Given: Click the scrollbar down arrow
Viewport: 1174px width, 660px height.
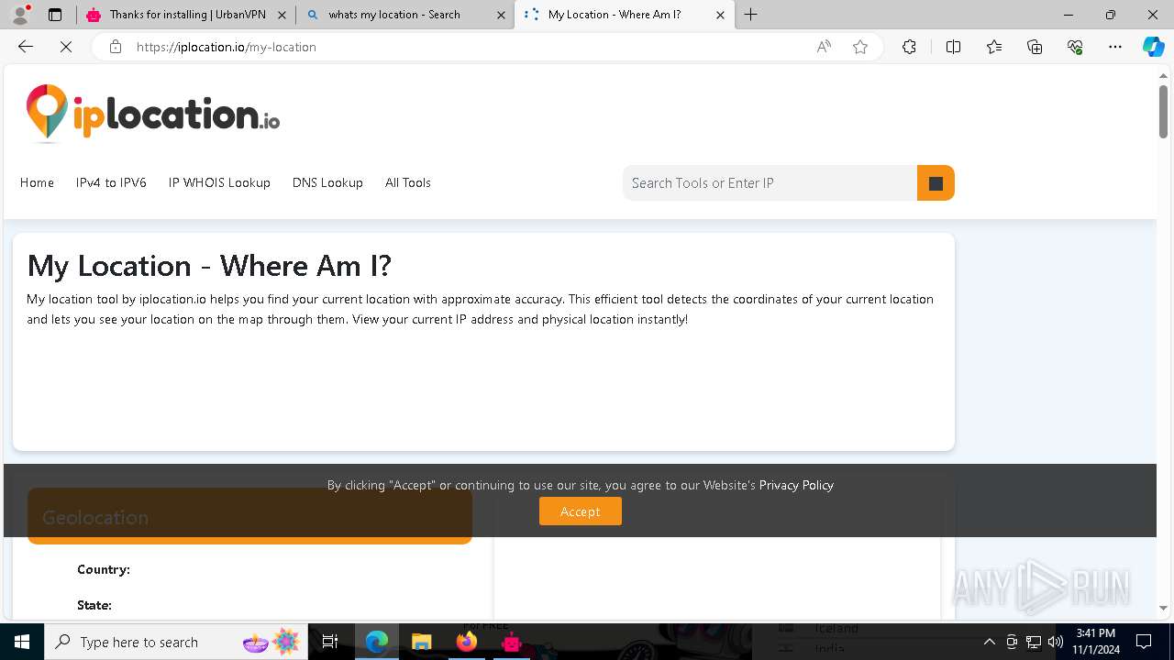Looking at the screenshot, I should [1164, 607].
